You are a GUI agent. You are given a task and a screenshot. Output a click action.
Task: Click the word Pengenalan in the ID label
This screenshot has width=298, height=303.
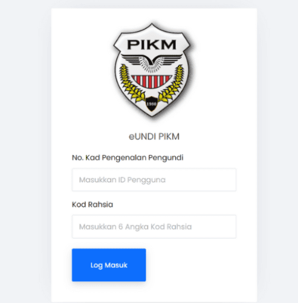(124, 158)
